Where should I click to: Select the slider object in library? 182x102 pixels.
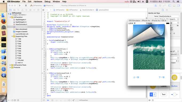(174, 95)
